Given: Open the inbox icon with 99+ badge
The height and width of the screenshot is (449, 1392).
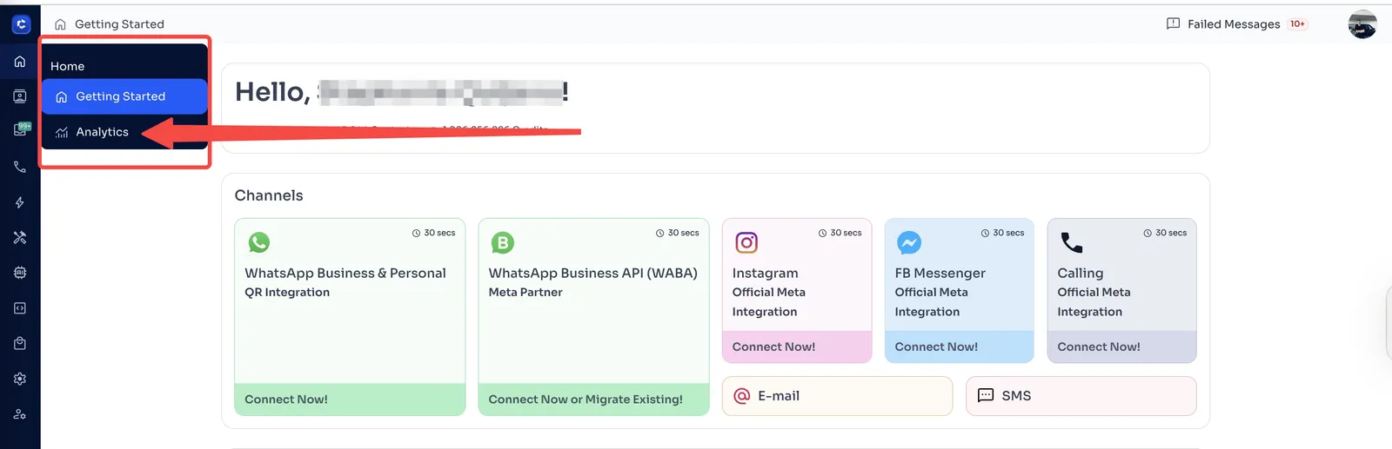Looking at the screenshot, I should pos(20,130).
